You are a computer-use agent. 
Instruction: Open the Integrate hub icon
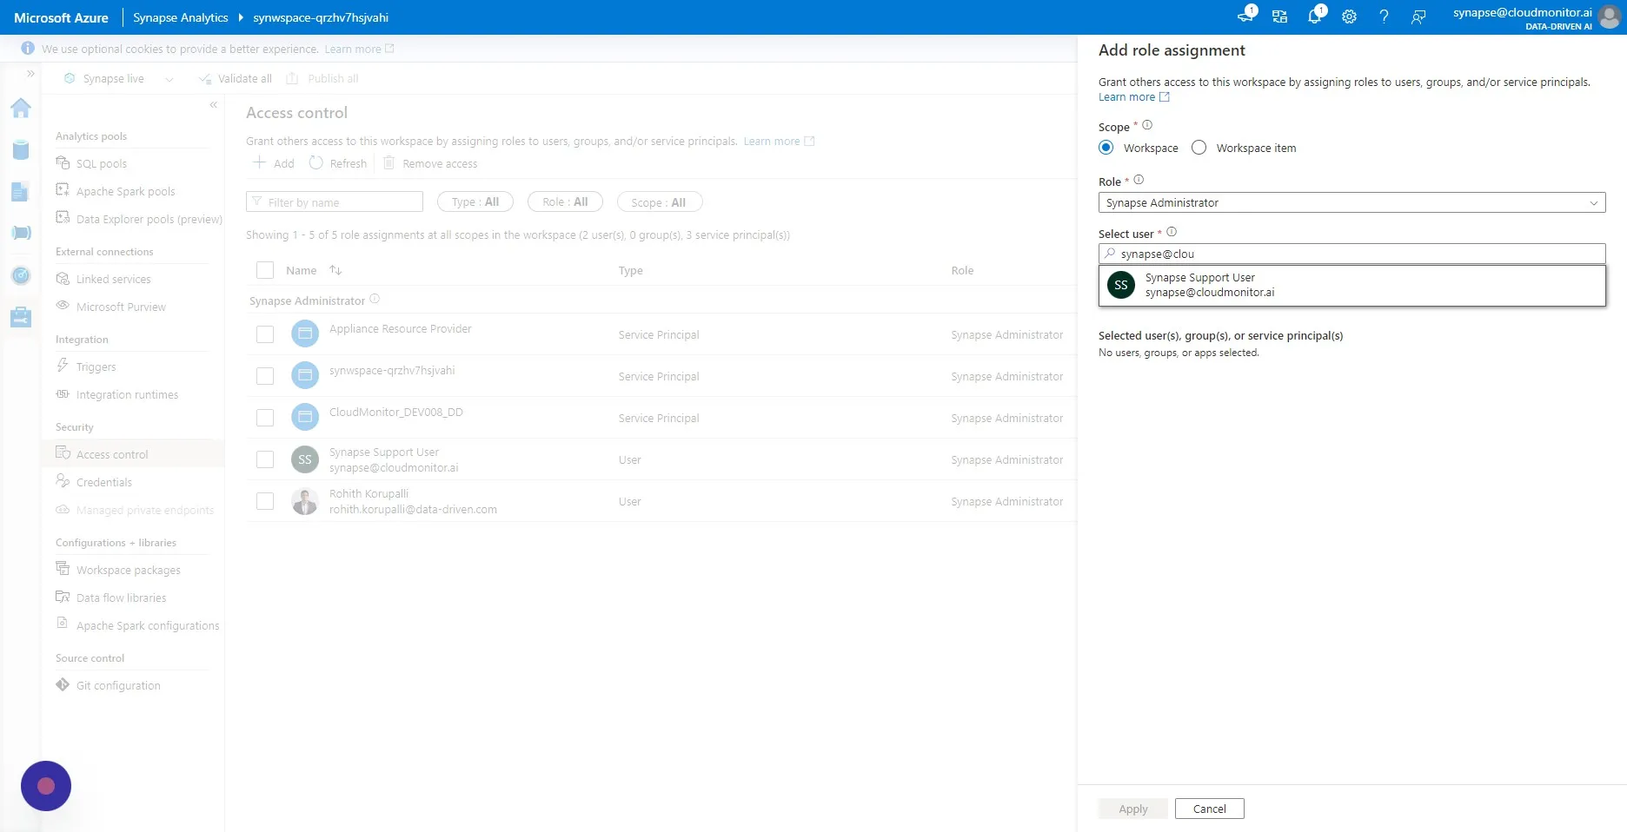tap(21, 233)
